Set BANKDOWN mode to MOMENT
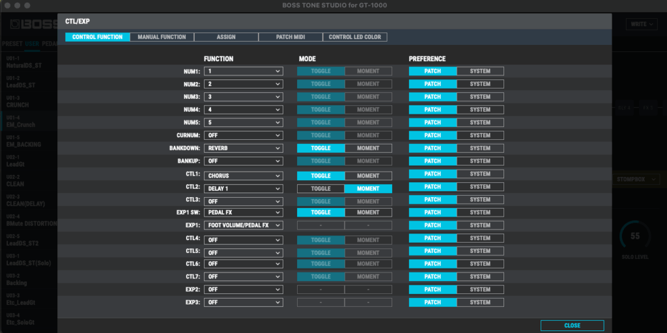This screenshot has width=667, height=333. click(x=368, y=148)
